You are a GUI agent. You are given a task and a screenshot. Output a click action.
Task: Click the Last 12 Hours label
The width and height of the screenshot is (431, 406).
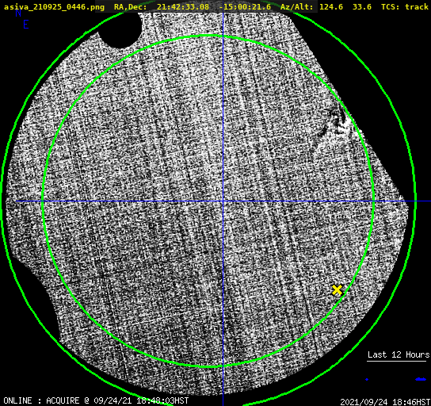(399, 354)
